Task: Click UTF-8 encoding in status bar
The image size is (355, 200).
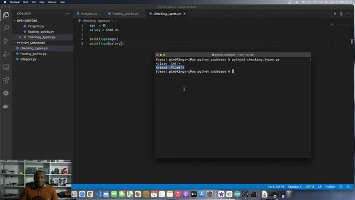Action: (x=310, y=187)
